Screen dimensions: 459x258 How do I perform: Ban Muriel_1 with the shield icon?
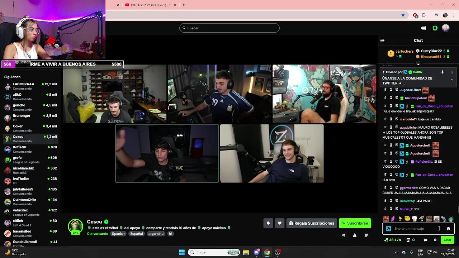(x=397, y=209)
